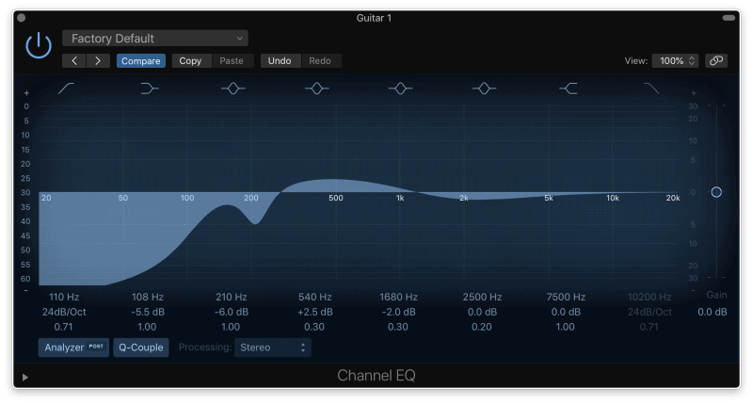Select the 2500 Hz frequency value
Image resolution: width=753 pixels, height=404 pixels.
coord(482,297)
